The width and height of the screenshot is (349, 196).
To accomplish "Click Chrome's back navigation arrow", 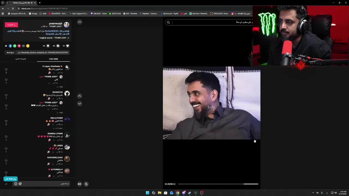I will pyautogui.click(x=3, y=8).
